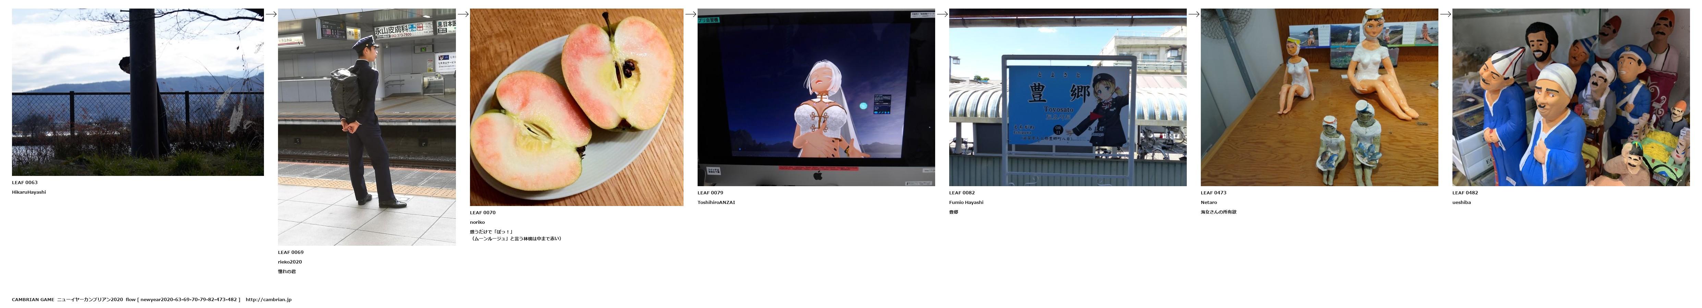Click the arrow after the station platform photo
Image resolution: width=1702 pixels, height=308 pixels.
pyautogui.click(x=463, y=14)
